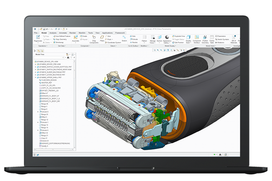Open the Display Style dropdown
The image size is (272, 181).
(188, 38)
